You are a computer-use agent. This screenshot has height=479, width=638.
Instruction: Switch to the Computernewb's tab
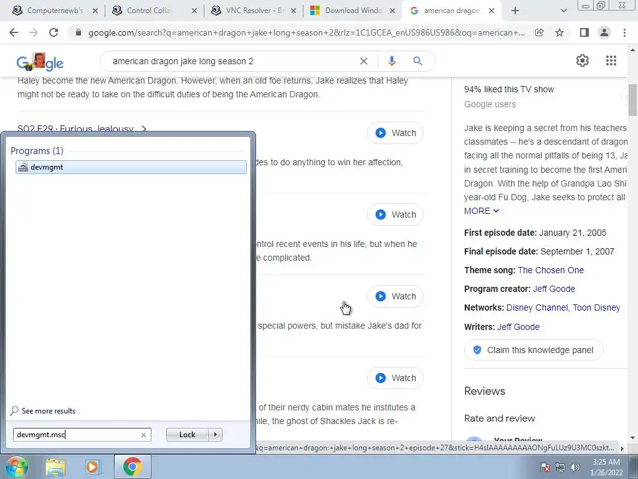pos(55,11)
